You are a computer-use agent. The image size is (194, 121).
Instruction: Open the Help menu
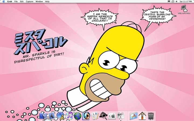47,2
